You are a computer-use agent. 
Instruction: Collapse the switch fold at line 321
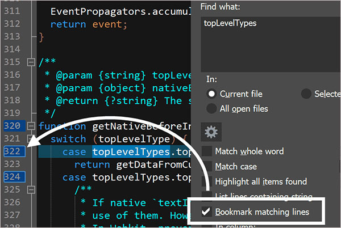click(x=31, y=139)
